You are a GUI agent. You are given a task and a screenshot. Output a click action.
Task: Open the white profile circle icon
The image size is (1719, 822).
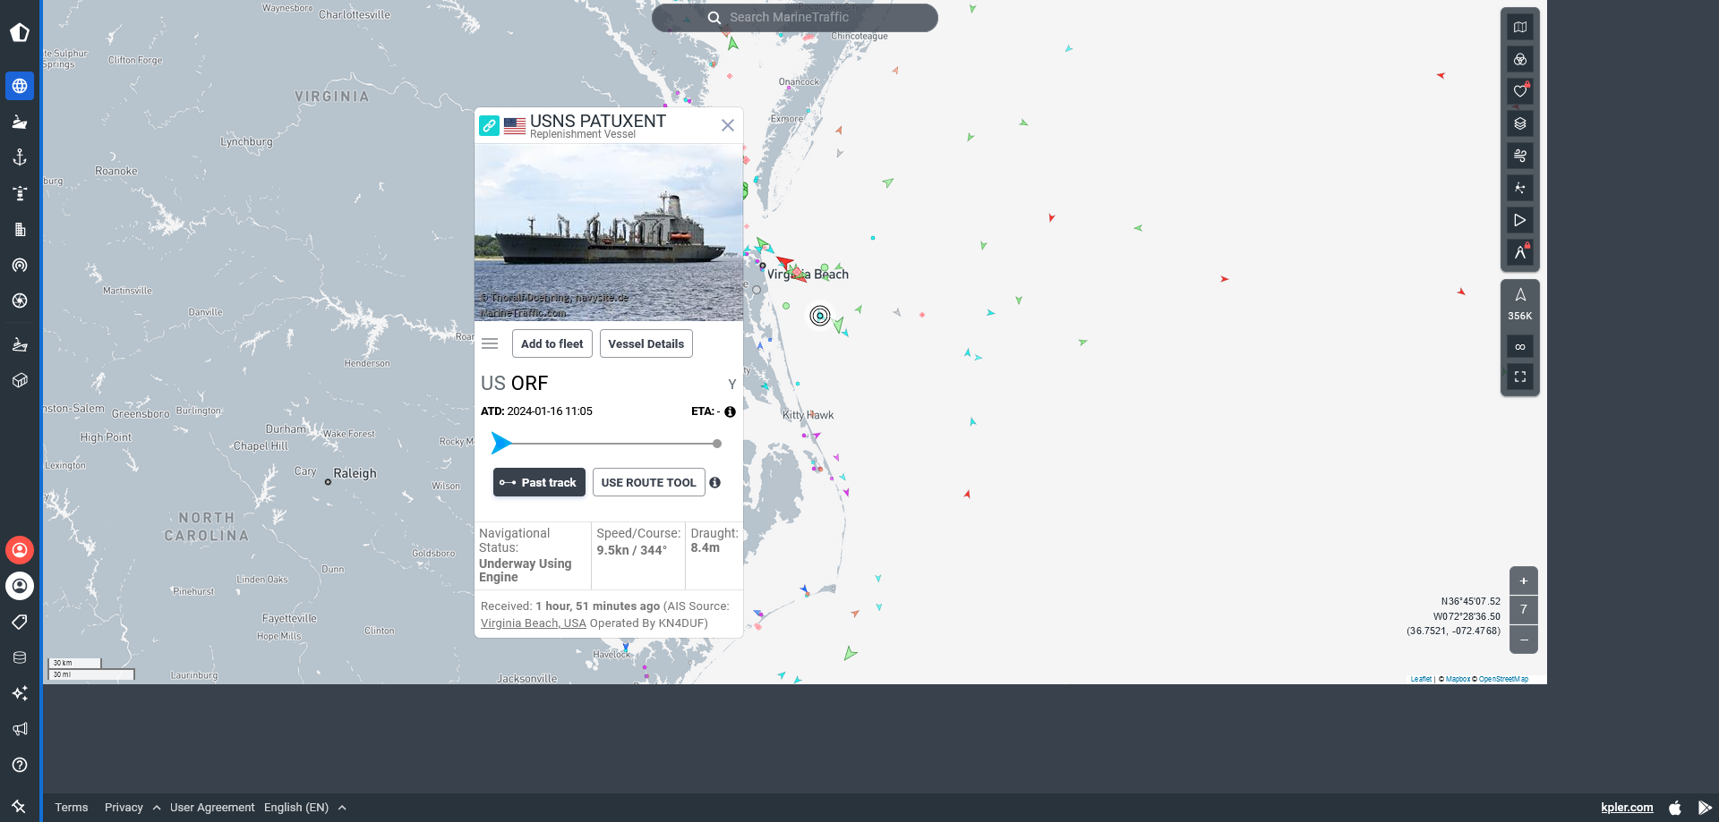[20, 586]
